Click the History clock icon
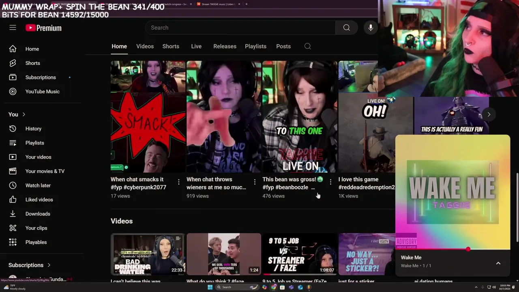This screenshot has height=292, width=519. [x=13, y=129]
